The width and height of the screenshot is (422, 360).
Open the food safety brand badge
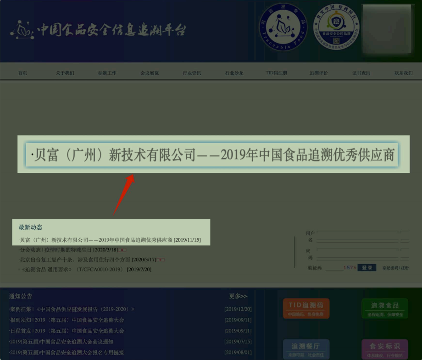(336, 27)
